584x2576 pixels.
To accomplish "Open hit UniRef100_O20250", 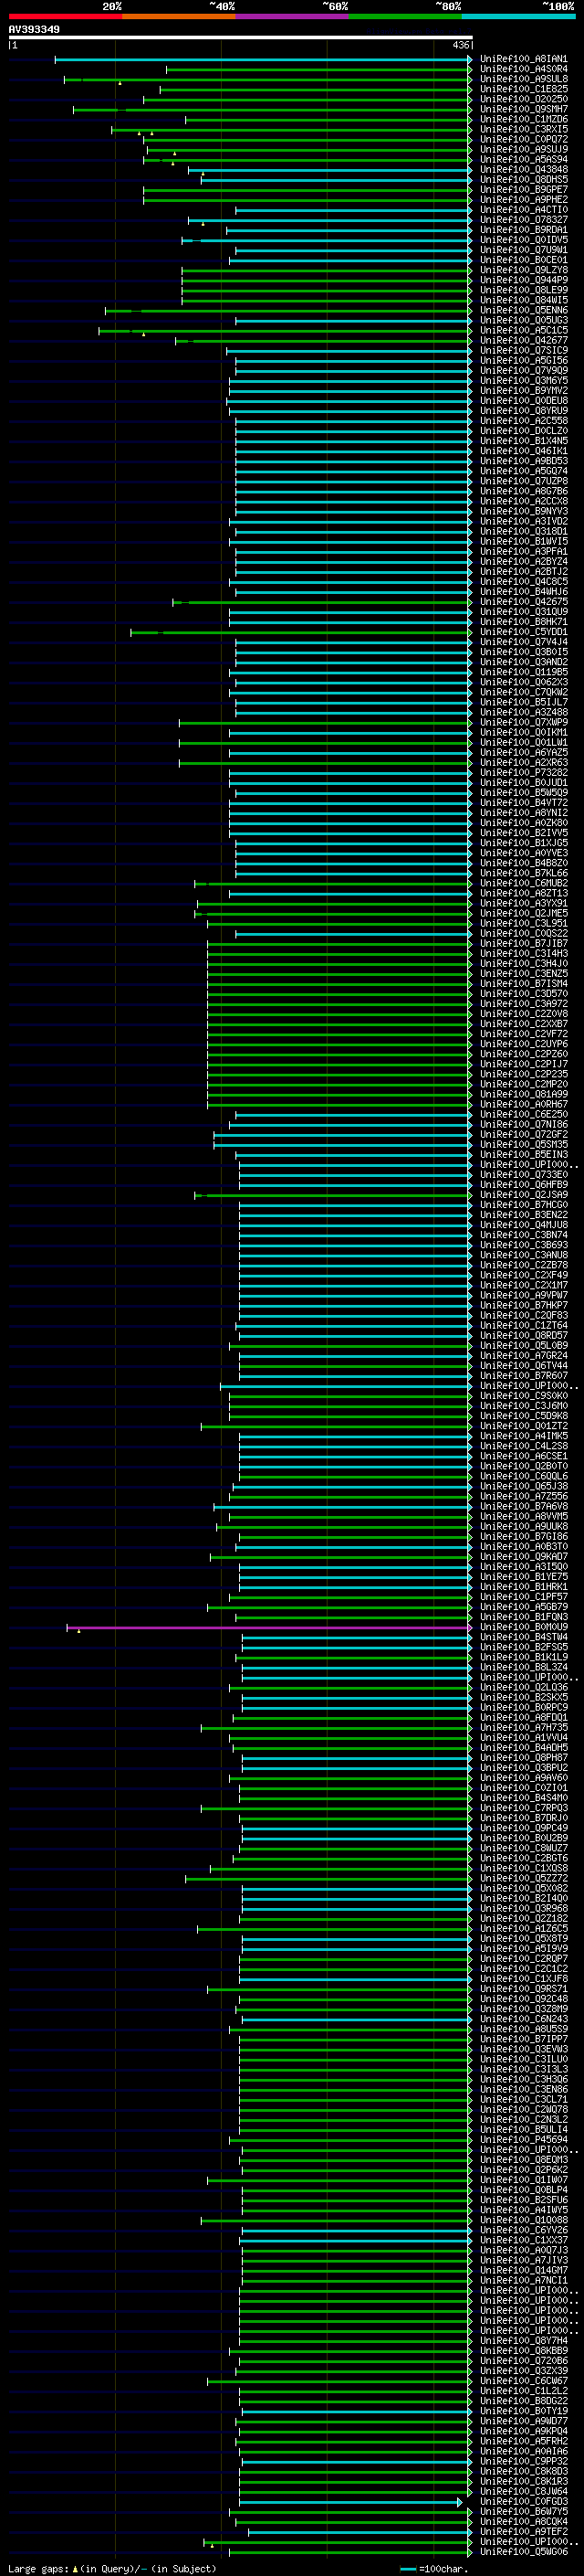I will (x=523, y=99).
